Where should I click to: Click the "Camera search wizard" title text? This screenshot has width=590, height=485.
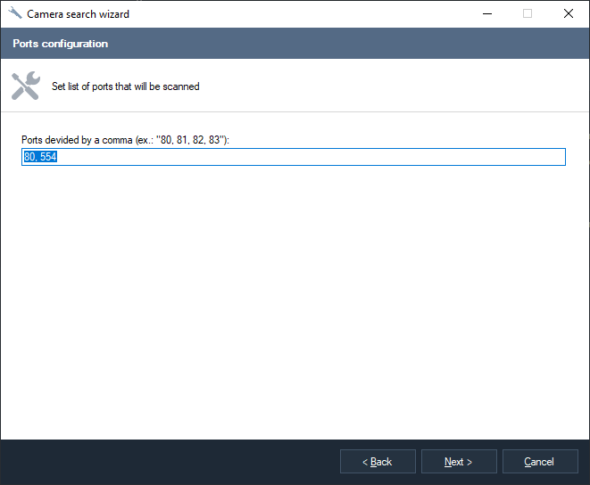(x=78, y=13)
